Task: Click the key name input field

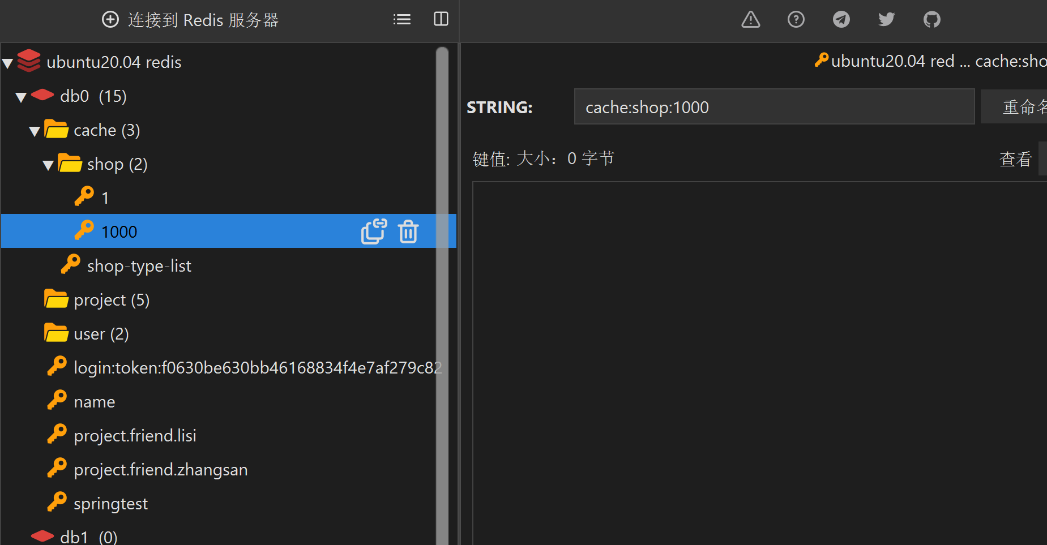Action: 774,107
